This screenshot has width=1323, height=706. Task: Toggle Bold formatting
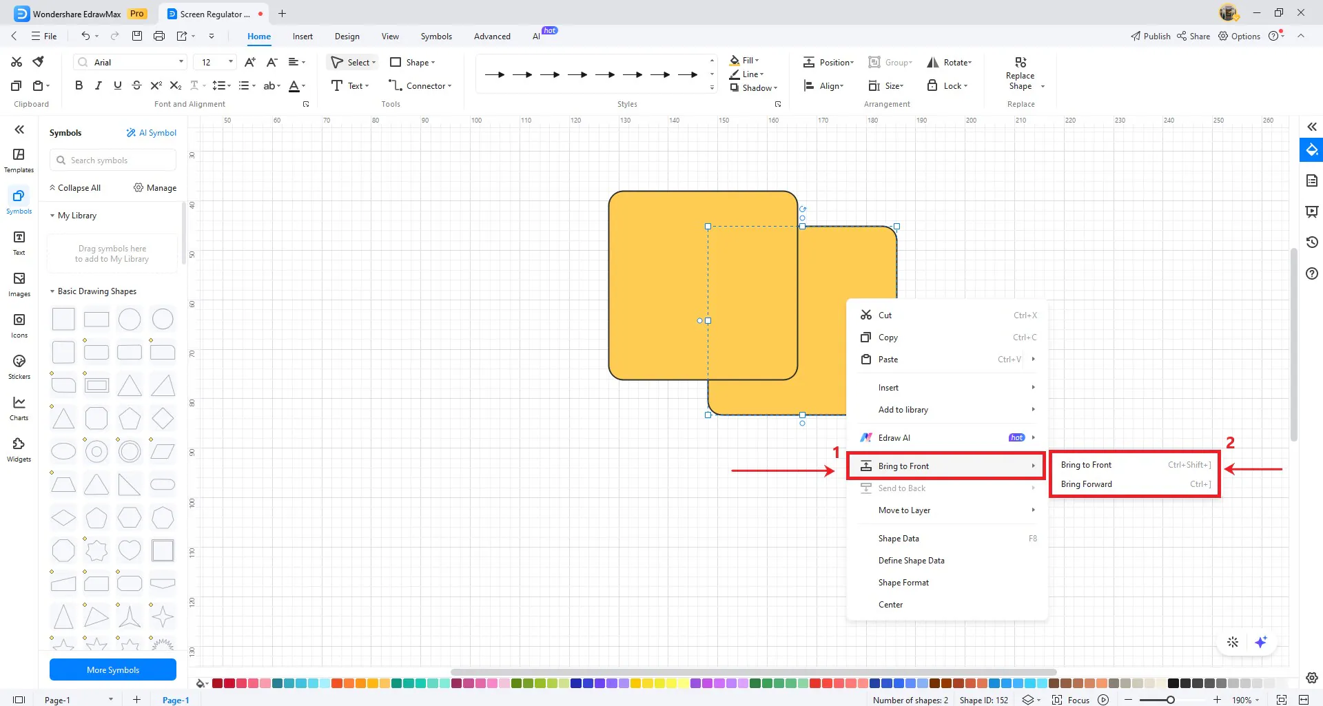[x=79, y=85]
